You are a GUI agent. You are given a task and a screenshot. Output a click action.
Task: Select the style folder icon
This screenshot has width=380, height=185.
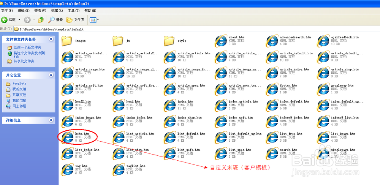tap(169, 41)
